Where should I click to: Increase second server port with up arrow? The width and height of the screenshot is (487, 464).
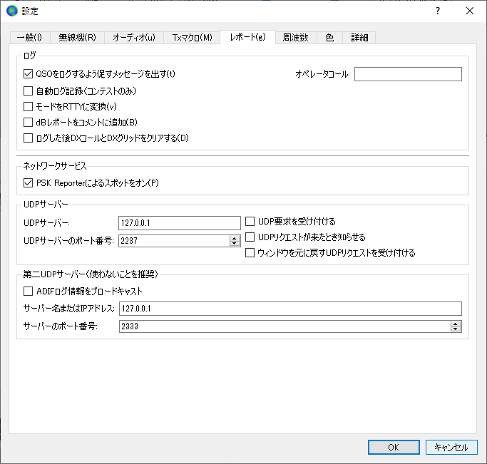(456, 324)
